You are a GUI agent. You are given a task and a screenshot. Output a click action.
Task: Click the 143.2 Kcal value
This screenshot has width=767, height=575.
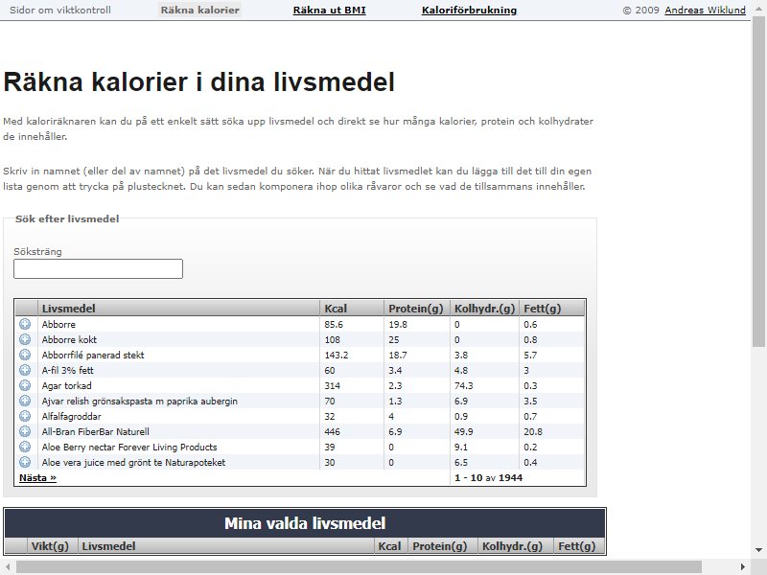(x=337, y=355)
